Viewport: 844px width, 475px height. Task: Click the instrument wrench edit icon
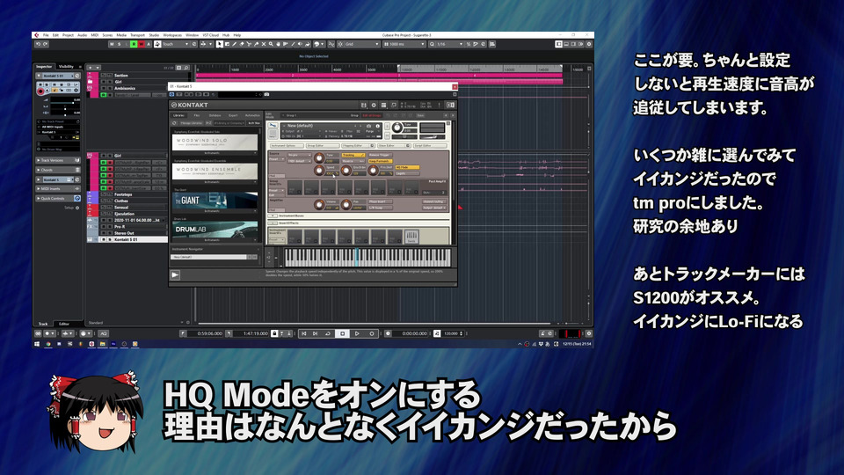coord(273,125)
